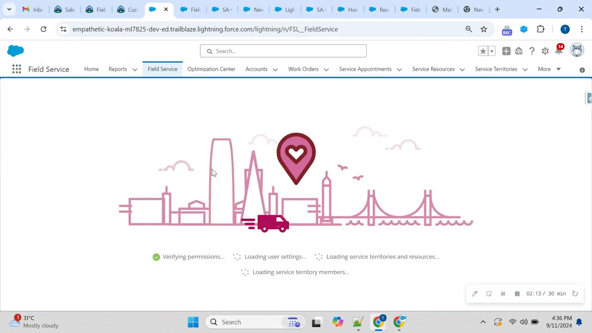Open the REC screen recorder extension
The width and height of the screenshot is (592, 333).
pos(507,30)
